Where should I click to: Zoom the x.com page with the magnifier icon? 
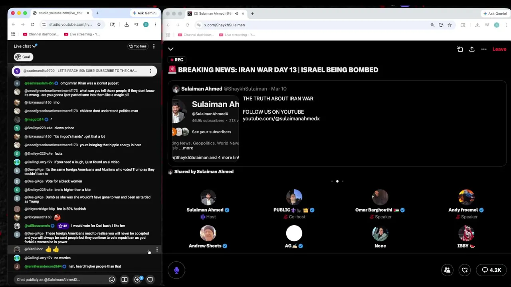coord(432,25)
